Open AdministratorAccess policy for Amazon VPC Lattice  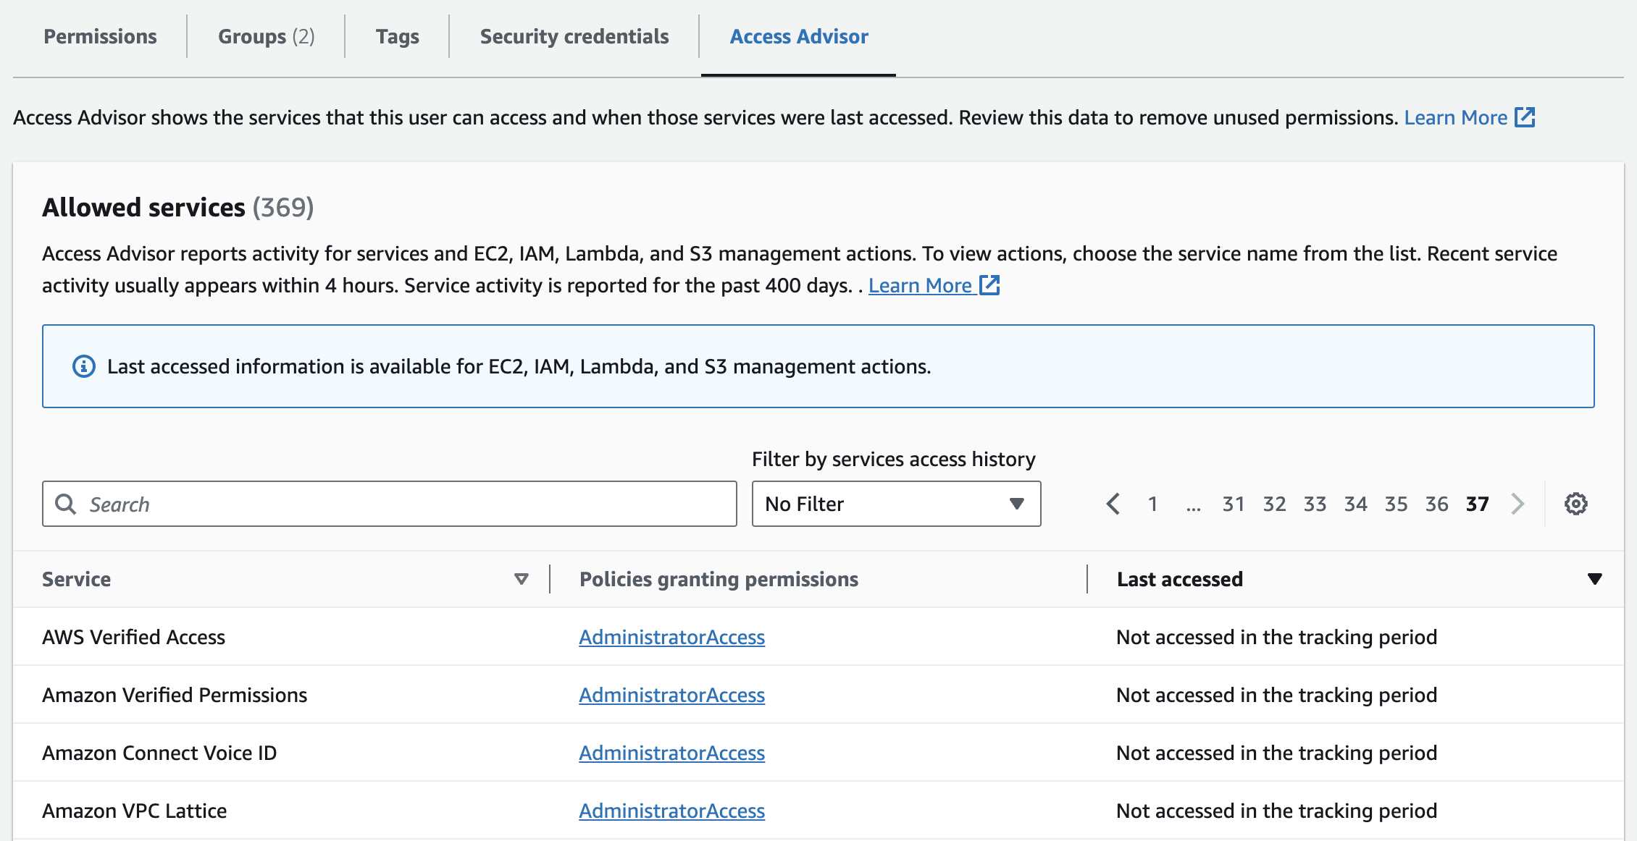(671, 811)
